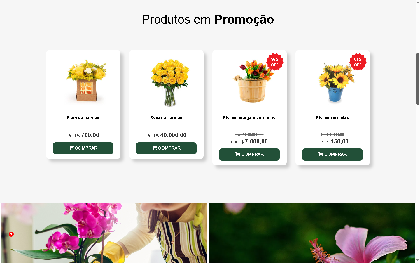The width and height of the screenshot is (420, 263).
Task: Open the sunflowers in blue pot image
Action: coord(336,83)
